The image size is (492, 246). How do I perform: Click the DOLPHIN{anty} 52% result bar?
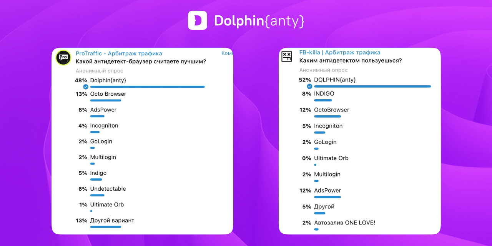coord(372,86)
